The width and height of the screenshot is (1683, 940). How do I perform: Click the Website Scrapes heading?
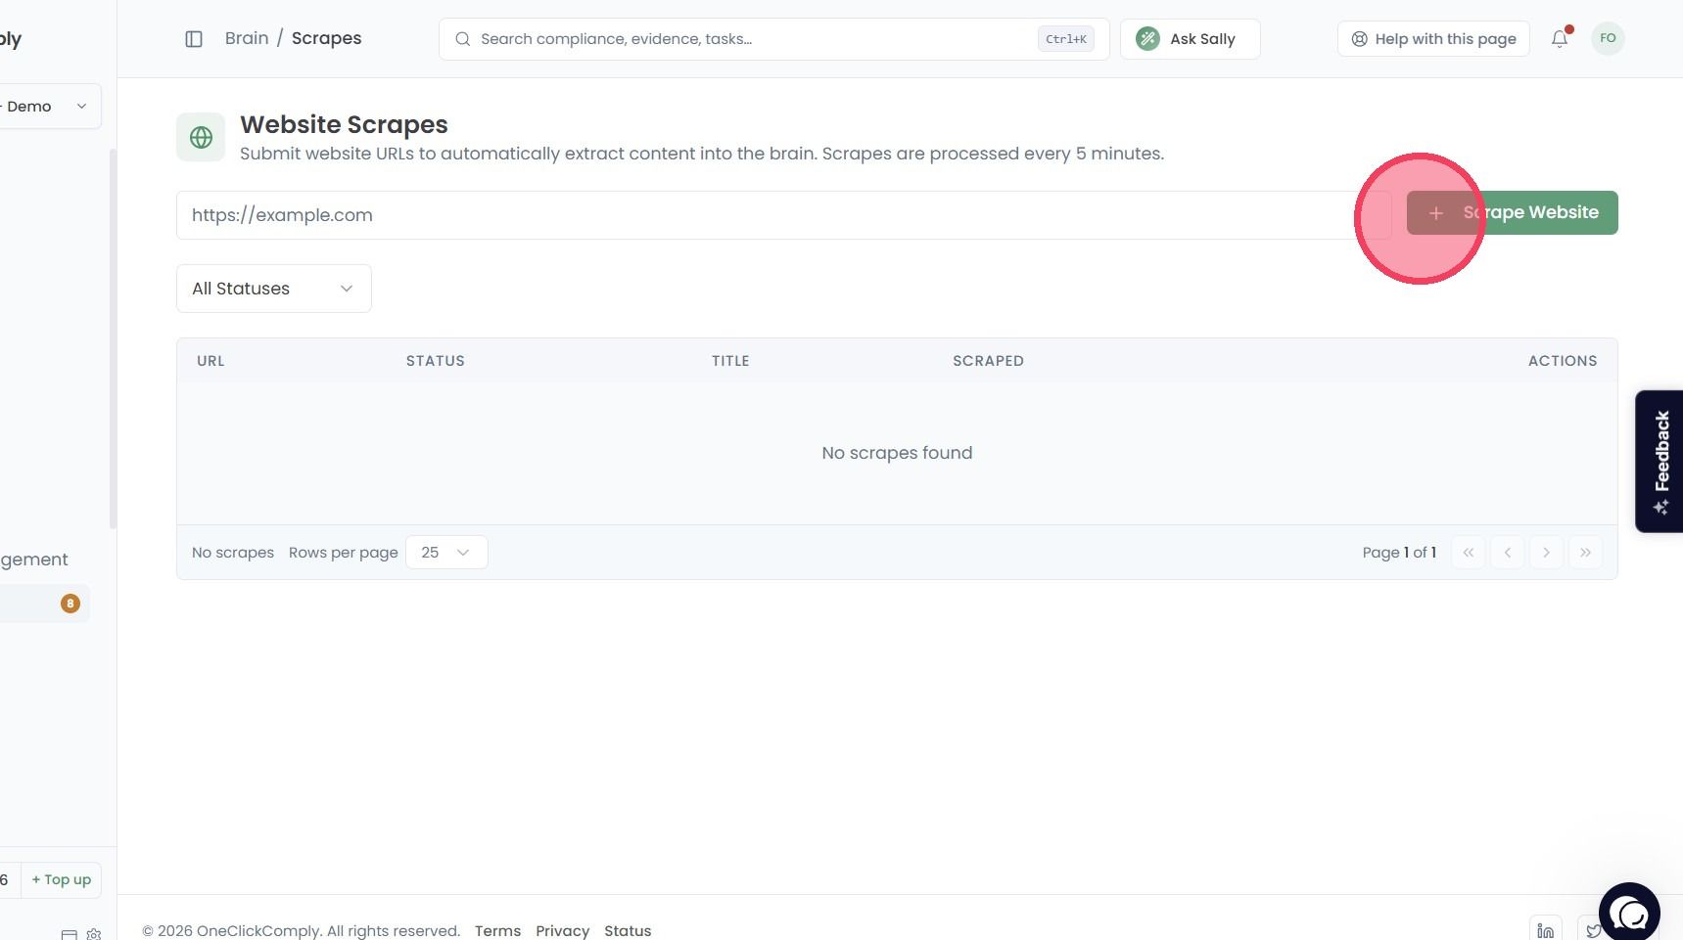[x=344, y=124]
